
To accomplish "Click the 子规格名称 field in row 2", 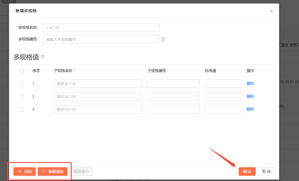I will pos(98,97).
